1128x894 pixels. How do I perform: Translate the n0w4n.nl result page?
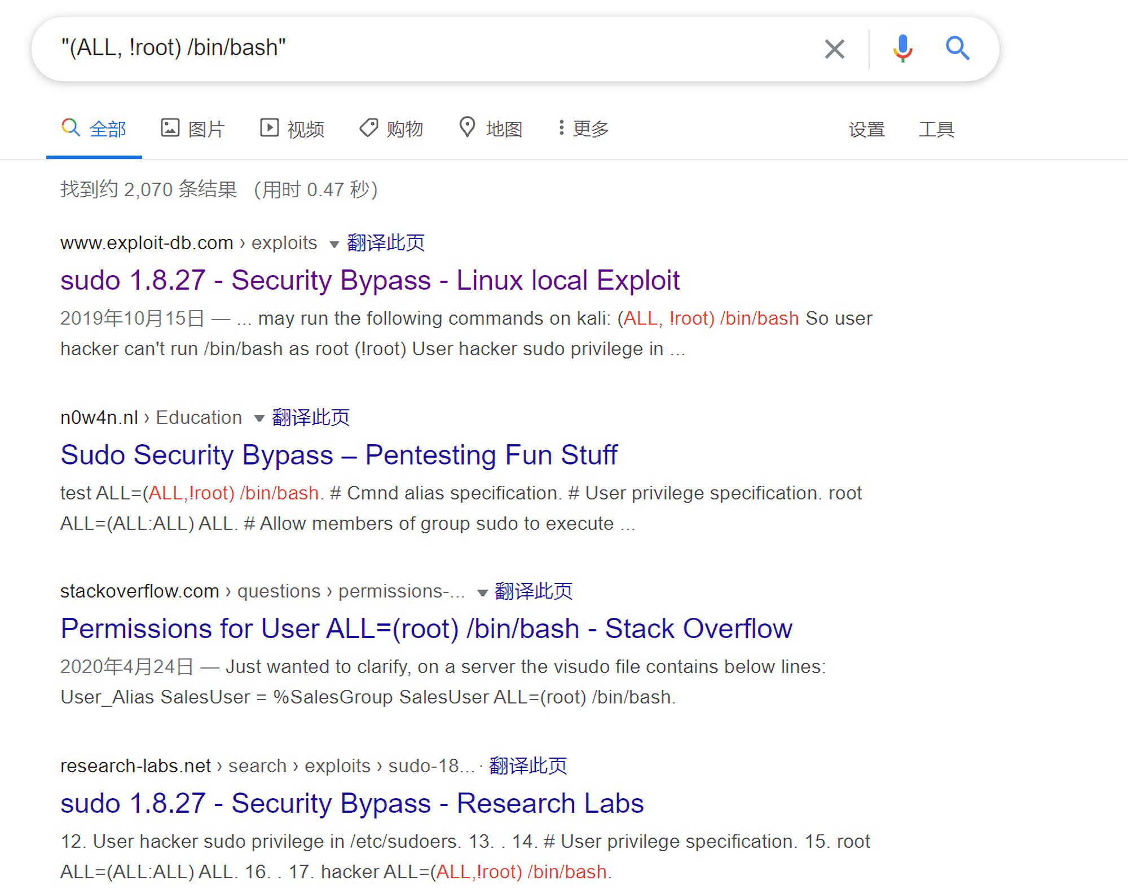(311, 418)
